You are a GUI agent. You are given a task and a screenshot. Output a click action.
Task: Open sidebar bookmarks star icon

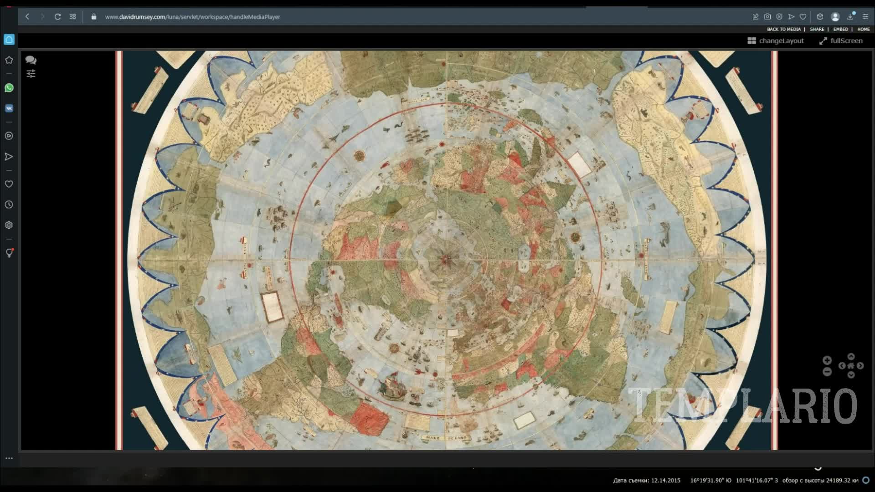(x=9, y=60)
